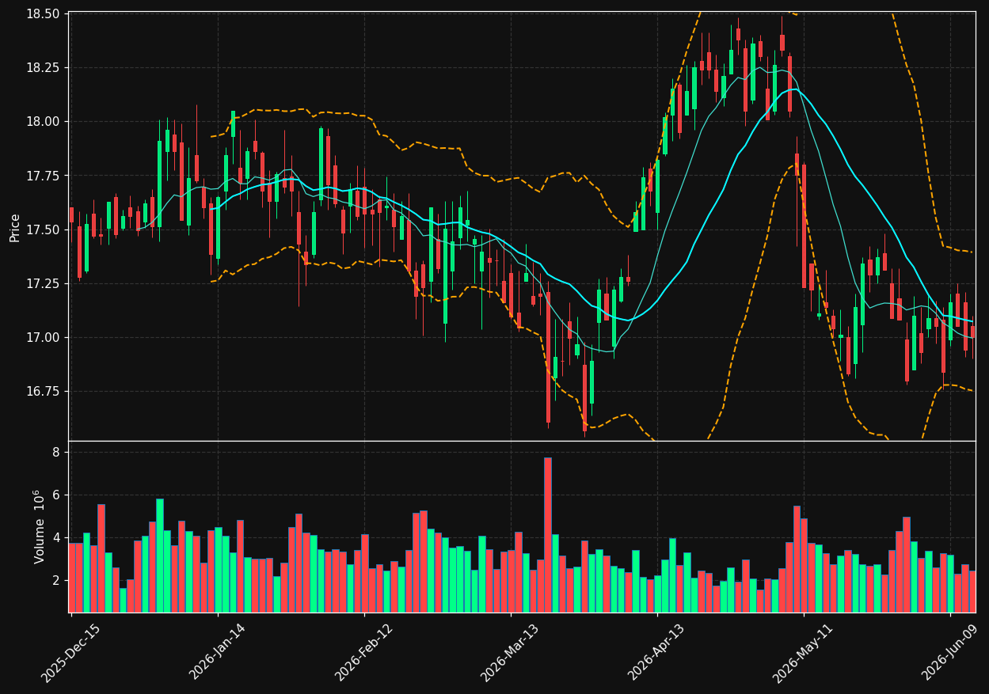The height and width of the screenshot is (694, 989).
Task: Click the 2025-Dec-15 date label
Action: [x=70, y=653]
